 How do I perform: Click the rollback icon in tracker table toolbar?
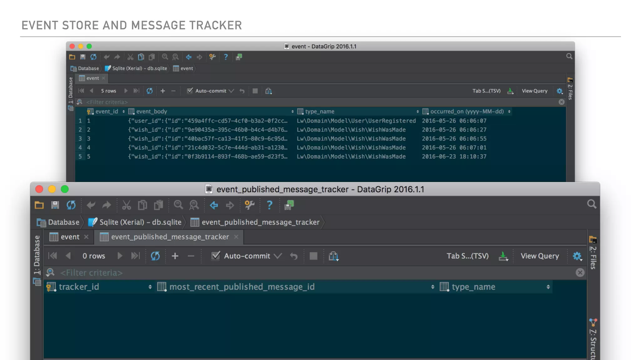tap(293, 256)
